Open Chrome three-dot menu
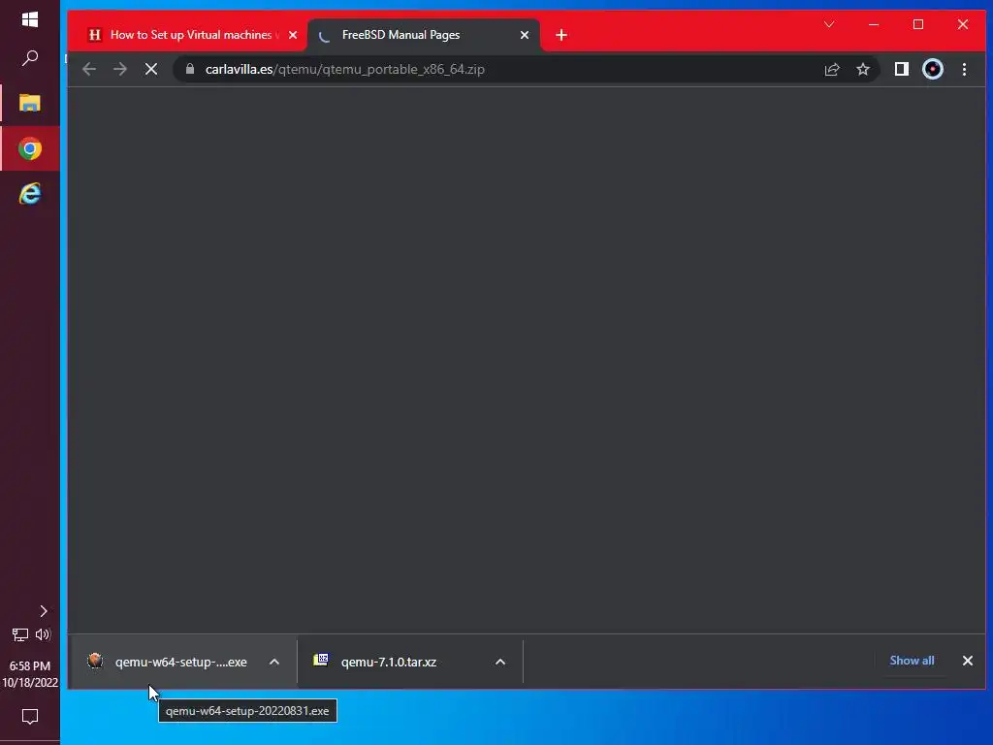 pos(965,69)
